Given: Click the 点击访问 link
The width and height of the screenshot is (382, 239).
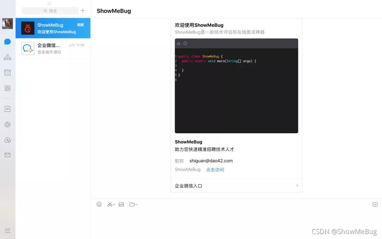Looking at the screenshot, I should [215, 170].
